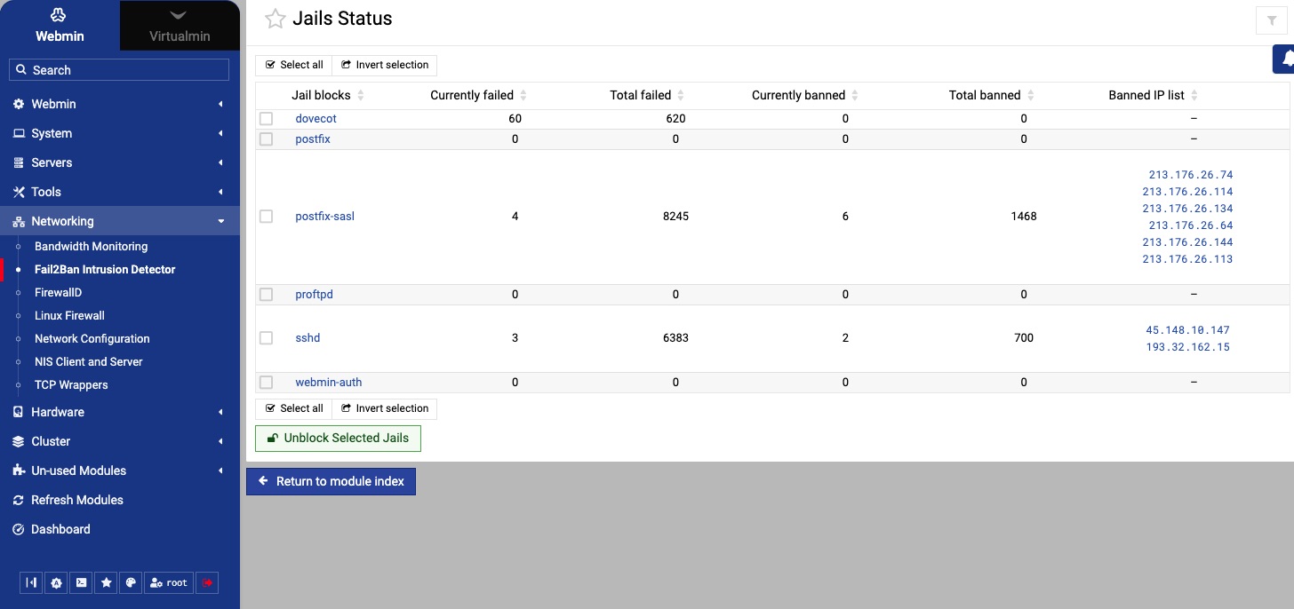Tick the postfix-sasl jail checkbox
This screenshot has height=609, width=1294.
click(x=266, y=217)
